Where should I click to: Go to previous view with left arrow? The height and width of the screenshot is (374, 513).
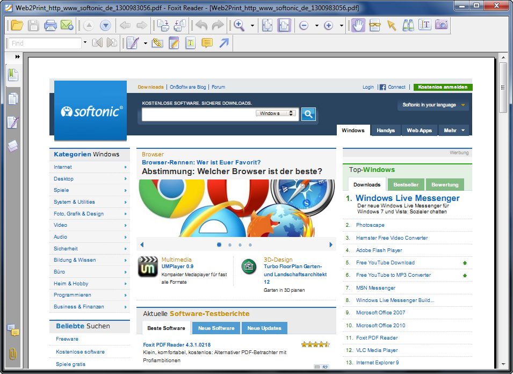(x=125, y=25)
